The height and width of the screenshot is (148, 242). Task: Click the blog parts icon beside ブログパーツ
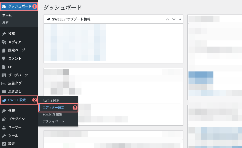pyautogui.click(x=4, y=75)
